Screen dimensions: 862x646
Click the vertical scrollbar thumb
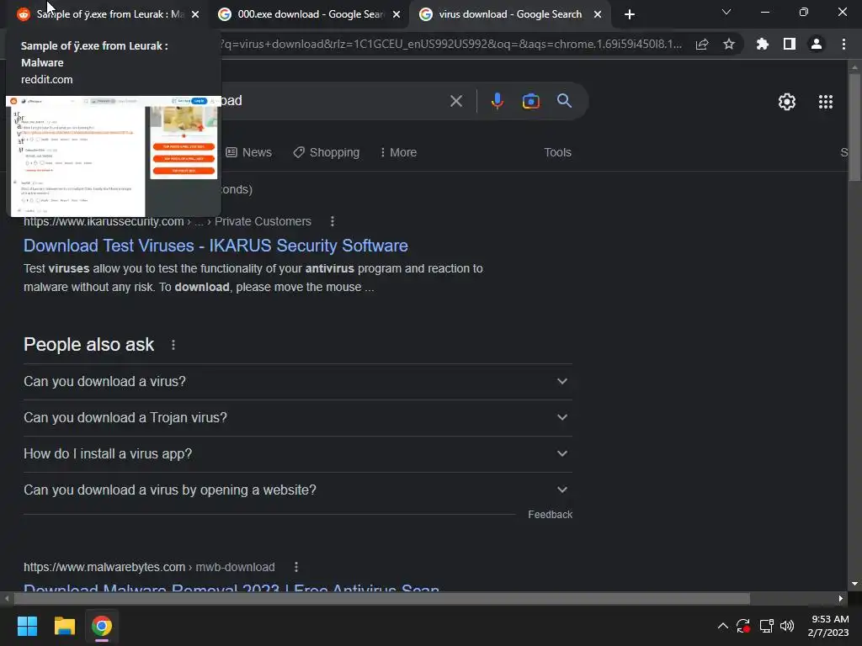(x=854, y=128)
